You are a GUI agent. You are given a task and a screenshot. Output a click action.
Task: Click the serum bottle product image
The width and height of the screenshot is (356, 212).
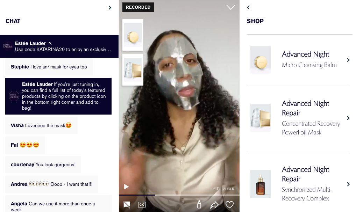click(261, 184)
